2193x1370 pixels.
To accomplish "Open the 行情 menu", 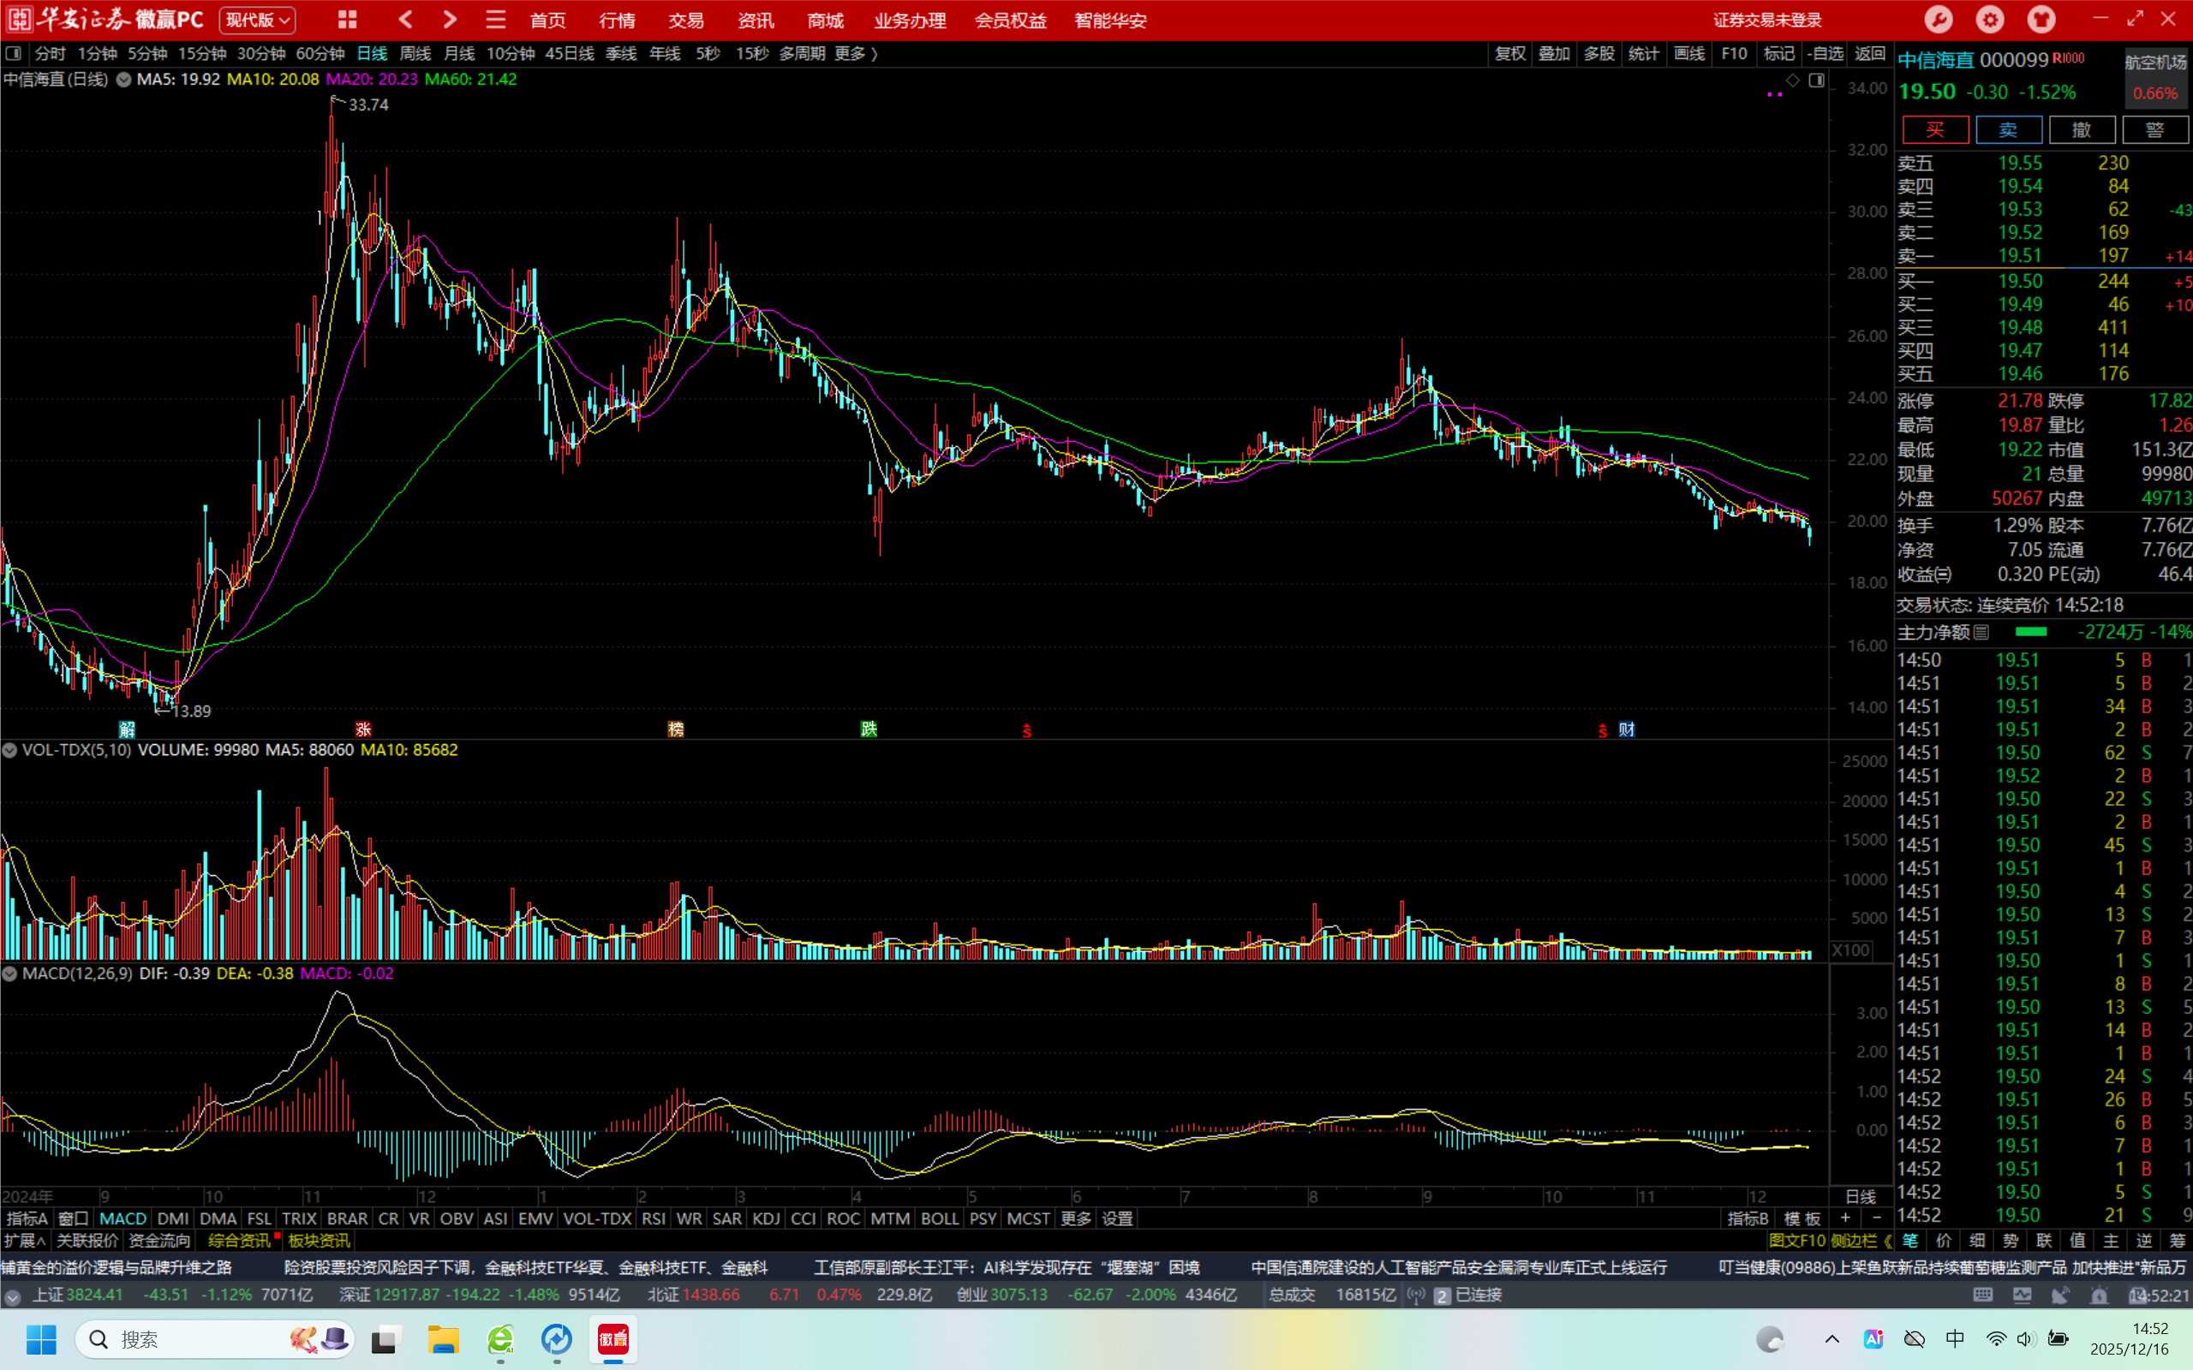I will pyautogui.click(x=617, y=20).
